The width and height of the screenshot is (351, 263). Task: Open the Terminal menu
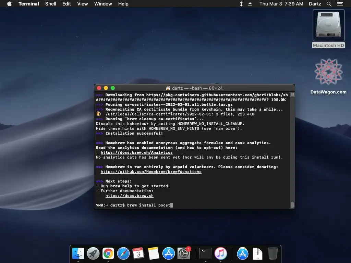pyautogui.click(x=29, y=4)
